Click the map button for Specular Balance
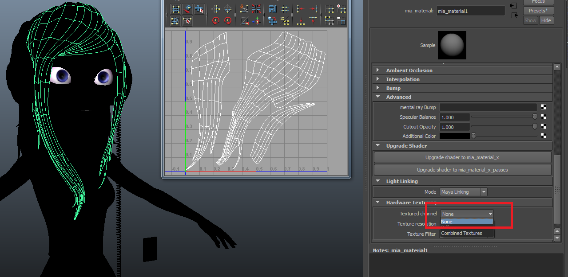 click(544, 117)
